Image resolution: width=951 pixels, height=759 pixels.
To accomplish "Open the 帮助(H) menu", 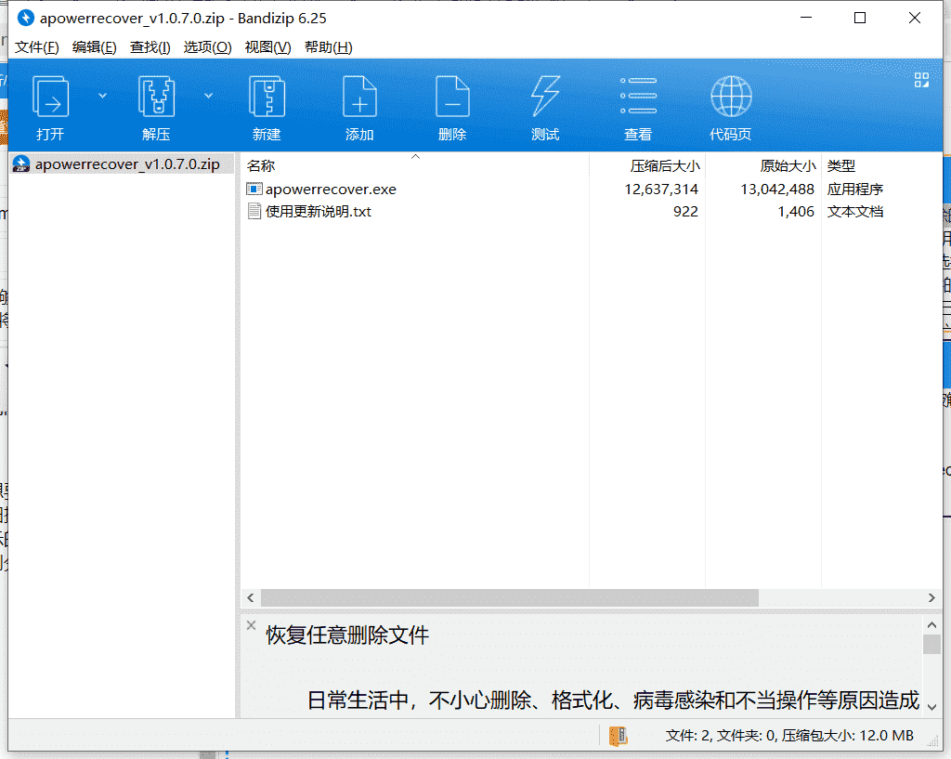I will tap(328, 47).
